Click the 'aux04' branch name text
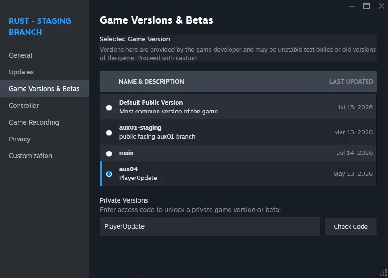388x278 pixels. (x=128, y=169)
